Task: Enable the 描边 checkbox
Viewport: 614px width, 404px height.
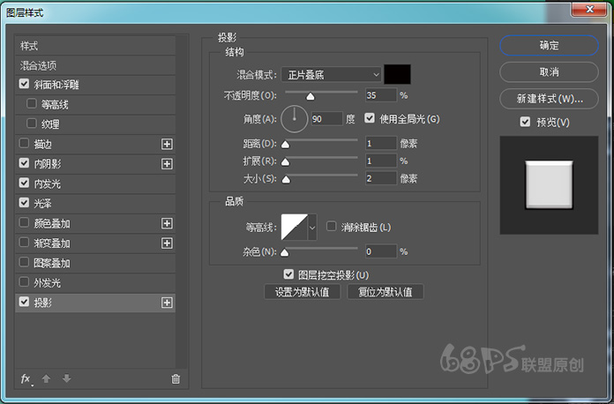Action: [25, 143]
